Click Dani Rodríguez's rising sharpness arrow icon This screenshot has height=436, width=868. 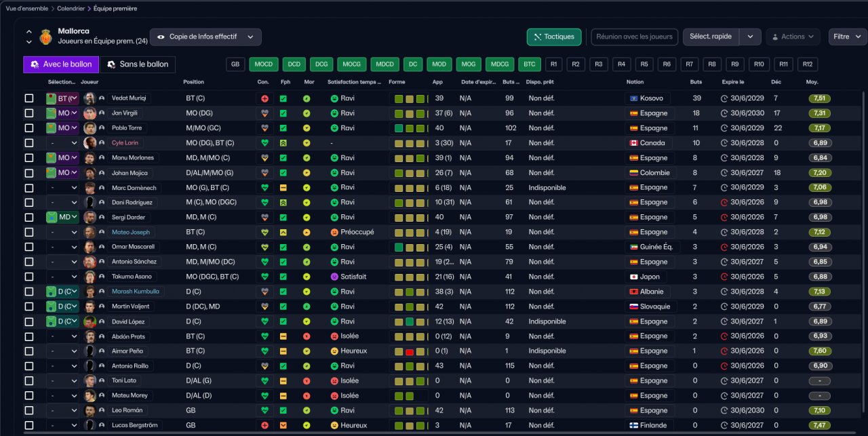(283, 203)
